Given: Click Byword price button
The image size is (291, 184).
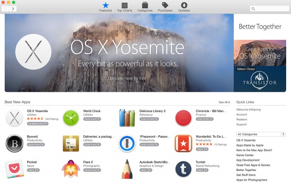Looking at the screenshot, I should [x=34, y=144].
